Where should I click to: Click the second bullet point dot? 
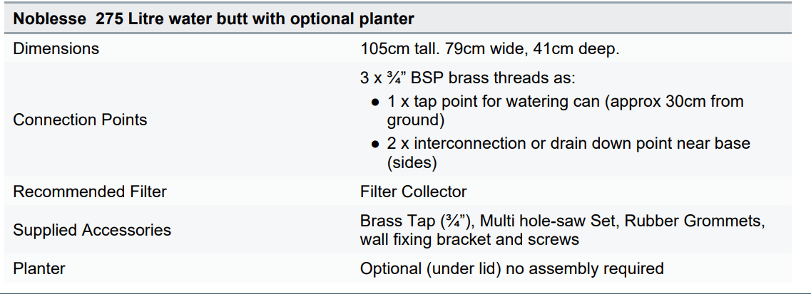click(x=376, y=144)
